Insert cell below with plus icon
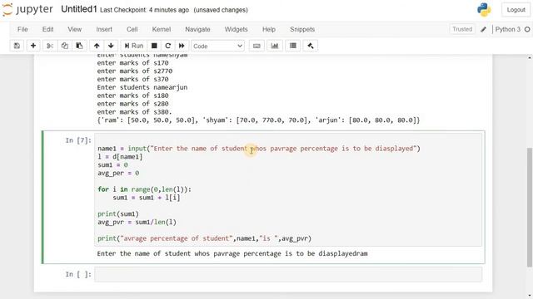This screenshot has height=299, width=533. 33,46
